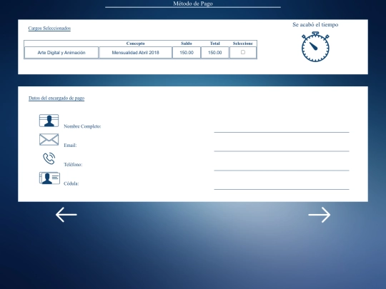Click the phone icon beside Teléfono

(x=49, y=158)
